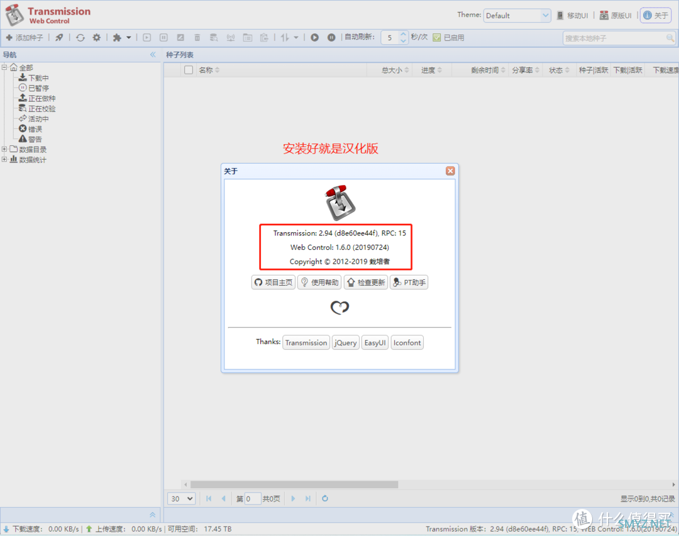This screenshot has height=536, width=679.
Task: Click the re-verify data toolbar icon
Action: (214, 38)
